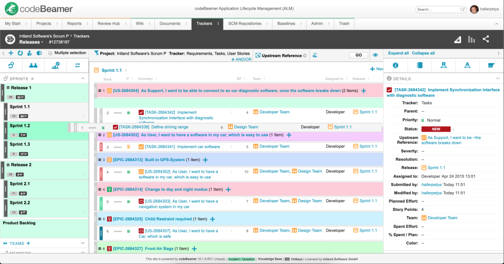Click the info icon tab in details panel

[x=396, y=65]
